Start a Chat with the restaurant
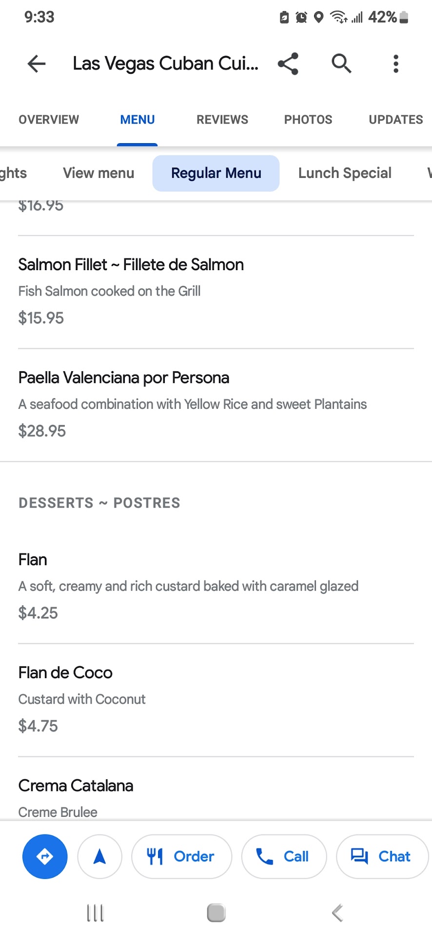 click(382, 856)
